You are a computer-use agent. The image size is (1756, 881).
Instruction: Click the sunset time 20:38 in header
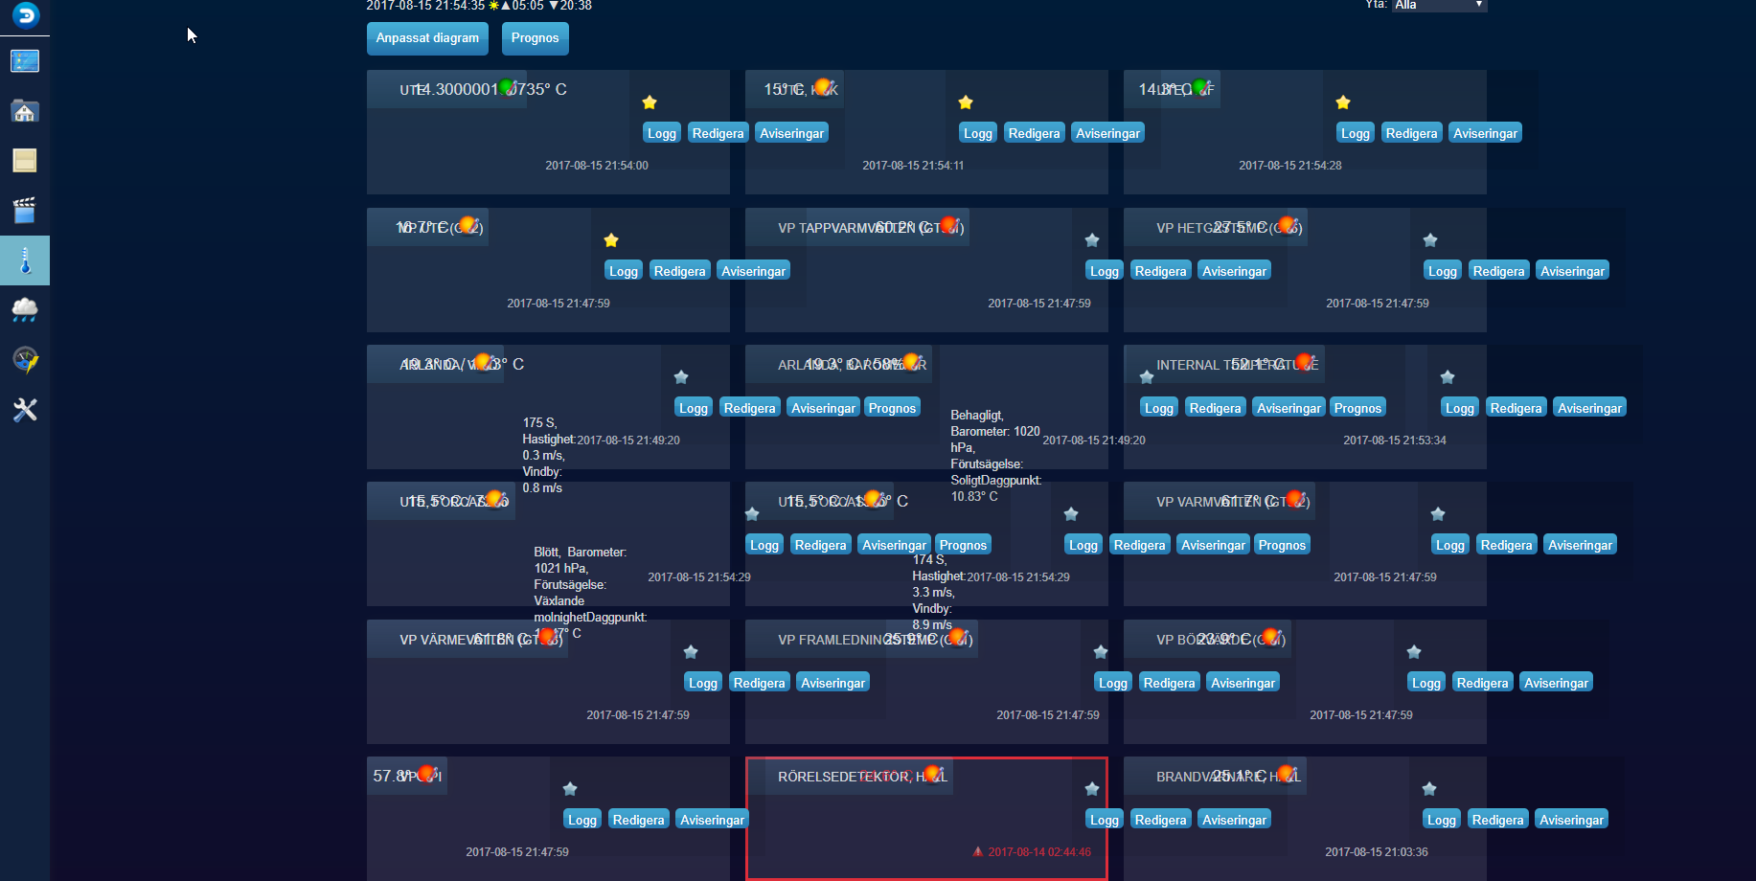(576, 6)
